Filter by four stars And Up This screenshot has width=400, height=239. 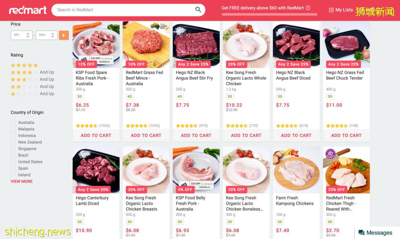click(32, 72)
